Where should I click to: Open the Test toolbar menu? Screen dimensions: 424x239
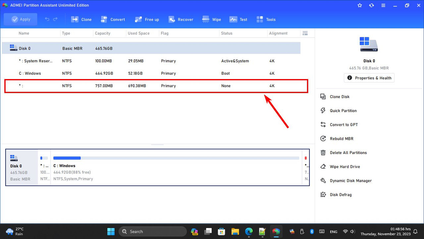pos(238,20)
